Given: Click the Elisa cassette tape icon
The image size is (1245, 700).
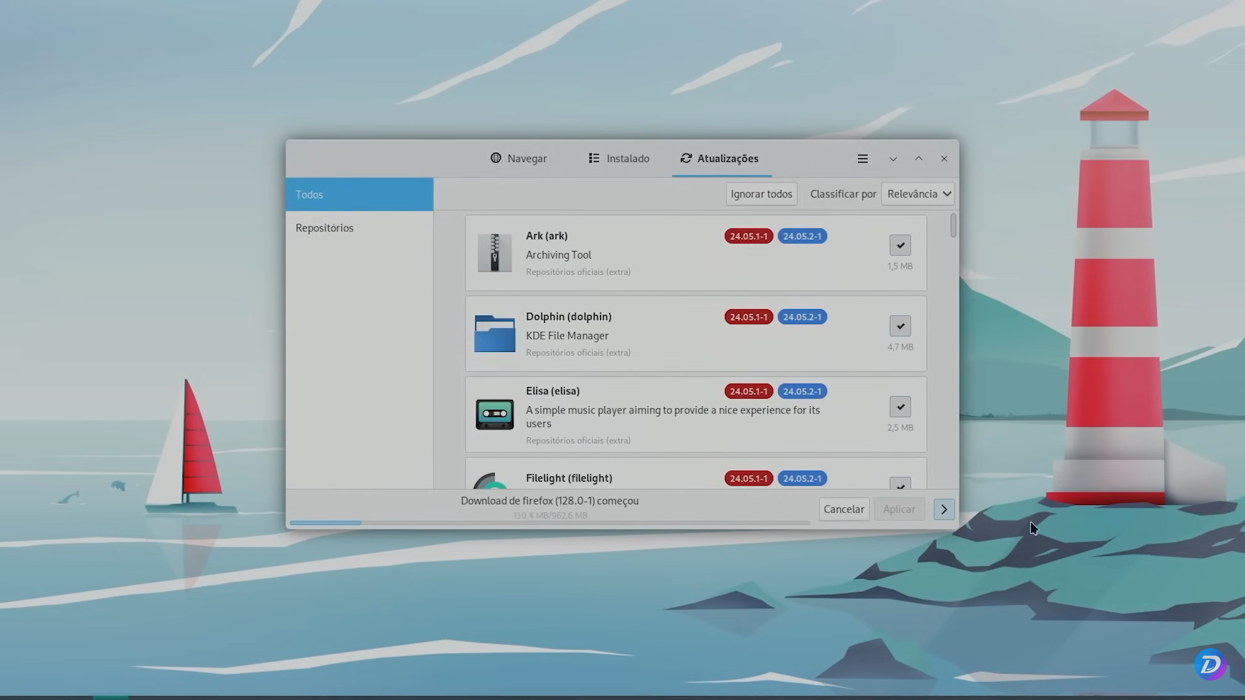Looking at the screenshot, I should click(x=494, y=414).
